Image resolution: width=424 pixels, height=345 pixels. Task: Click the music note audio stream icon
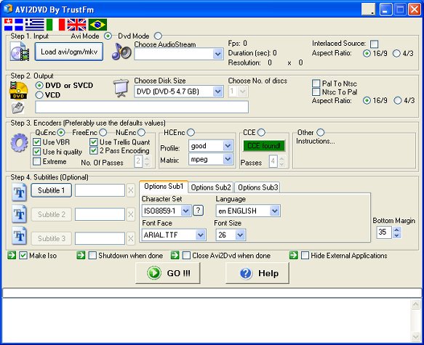121,52
